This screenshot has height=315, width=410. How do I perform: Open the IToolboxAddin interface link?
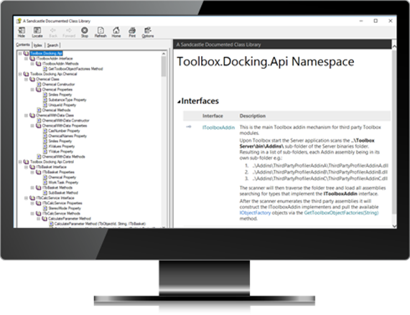tap(218, 128)
